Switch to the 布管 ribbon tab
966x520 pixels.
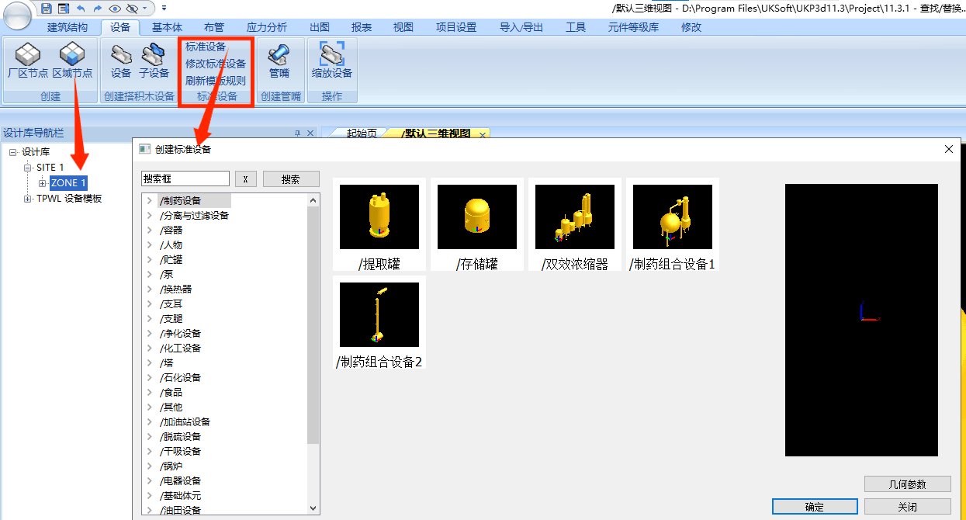[214, 26]
